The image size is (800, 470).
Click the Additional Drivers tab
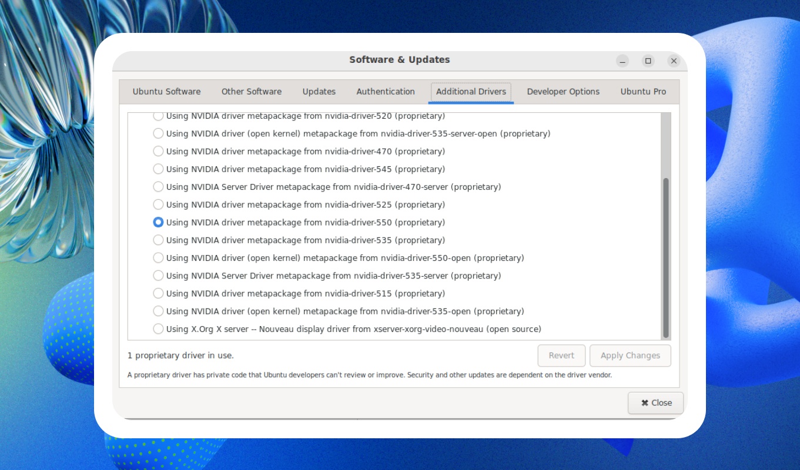(x=471, y=92)
